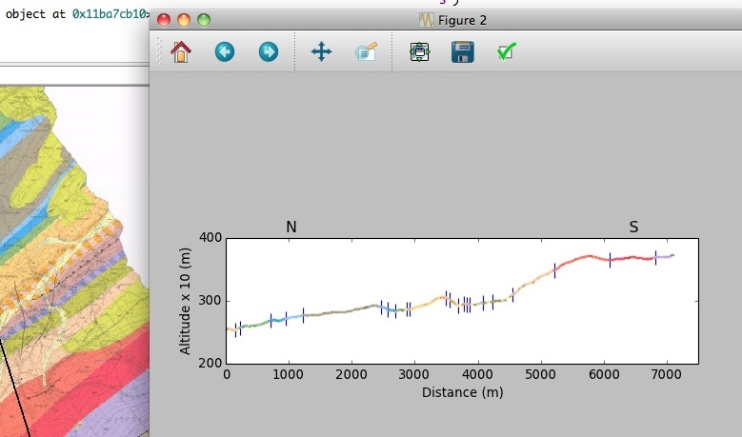Viewport: 742px width, 437px height.
Task: Open axis parameters via green checkmark icon
Action: tap(507, 52)
